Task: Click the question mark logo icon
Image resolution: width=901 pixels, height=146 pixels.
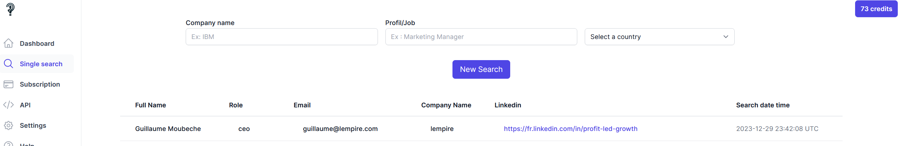Action: tap(10, 9)
